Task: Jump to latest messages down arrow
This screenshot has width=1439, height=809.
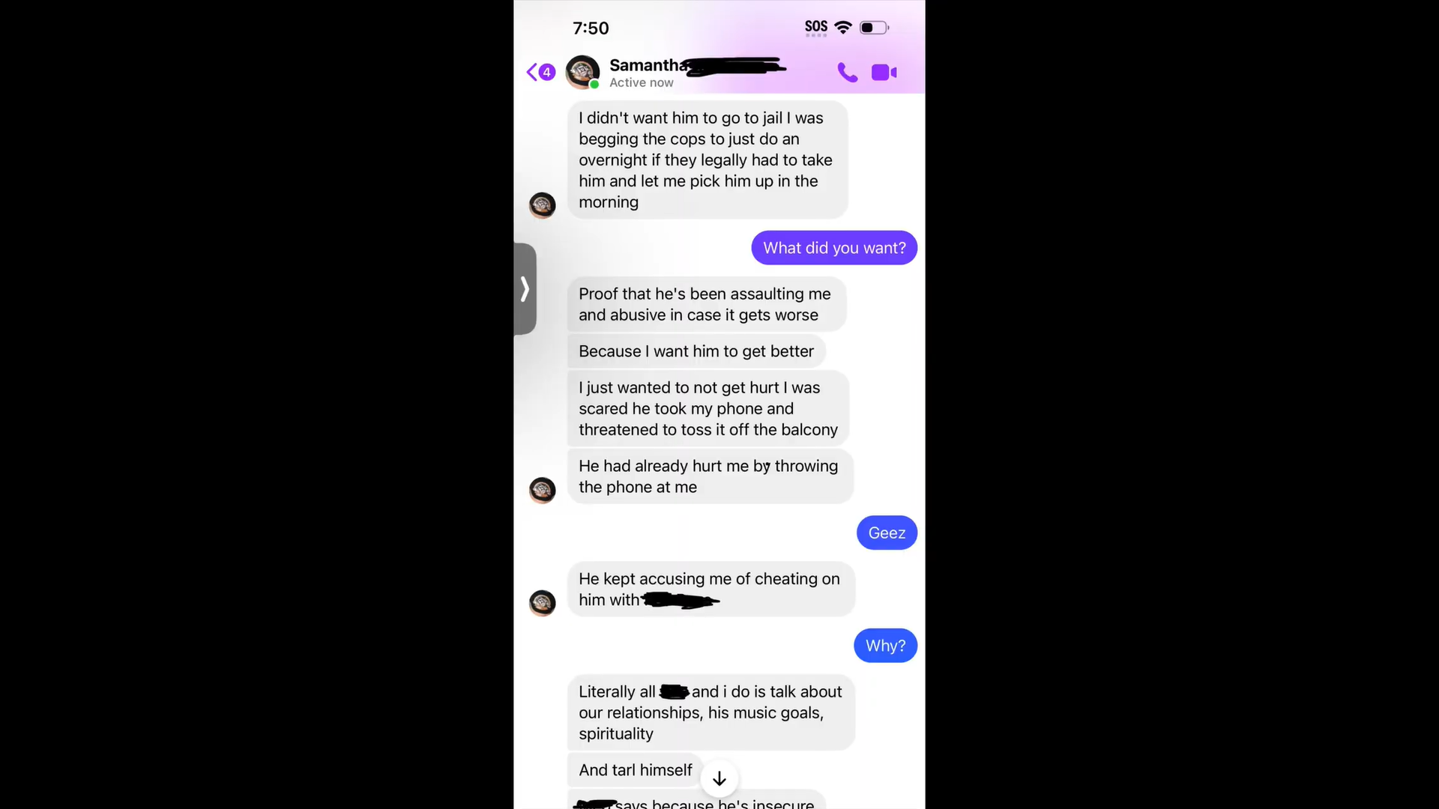Action: point(719,779)
